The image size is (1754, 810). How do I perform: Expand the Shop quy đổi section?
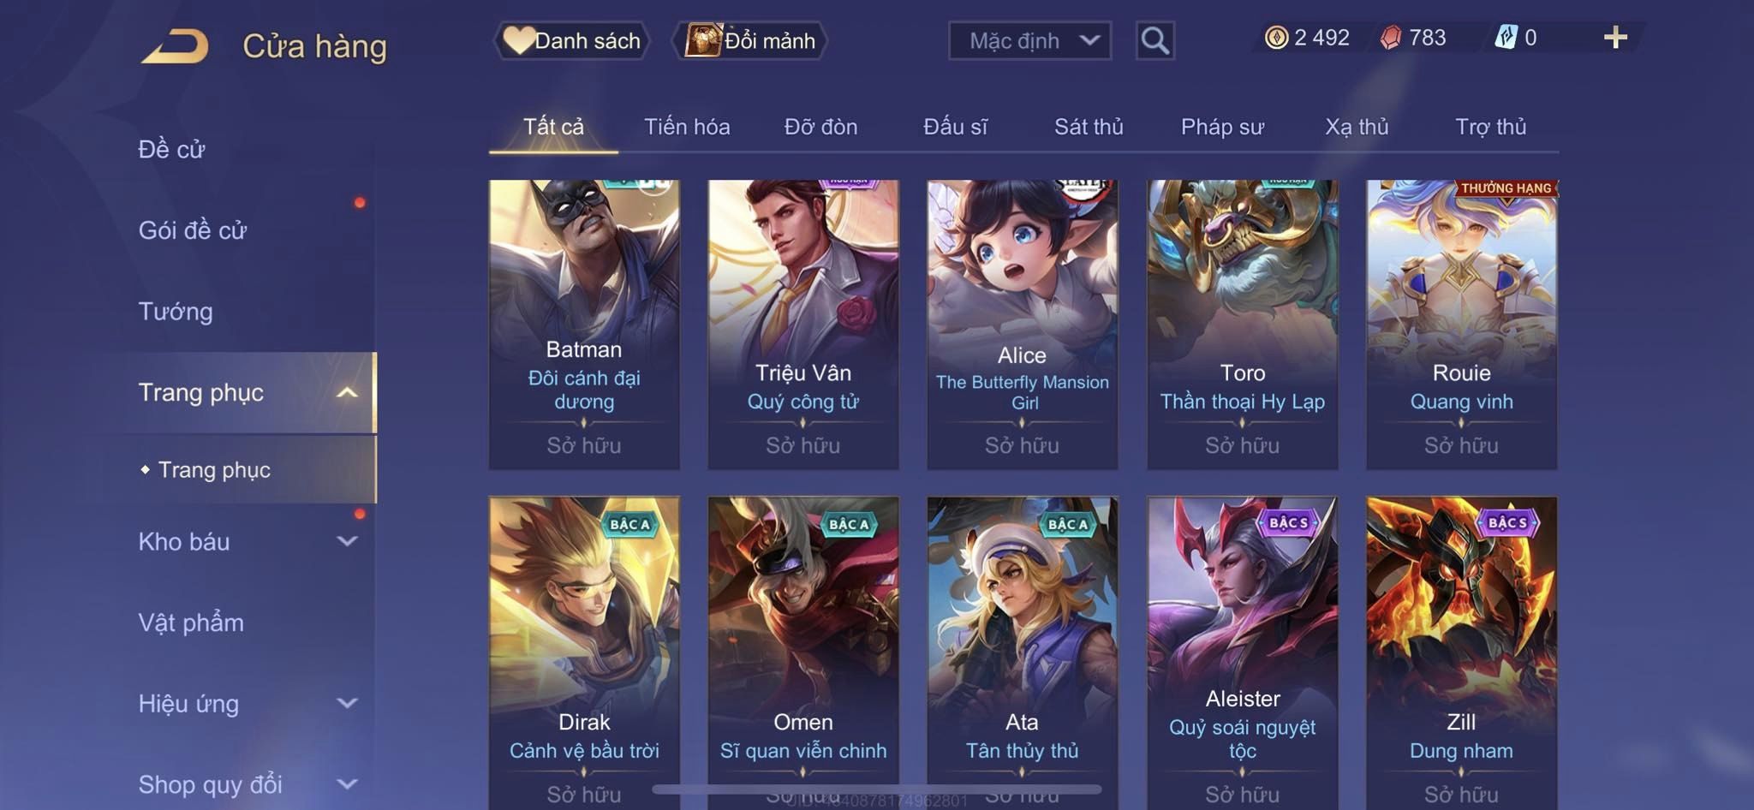pos(346,784)
